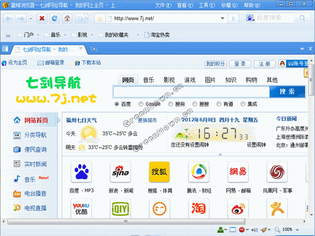
Task: Click the refresh page icon
Action: [x=54, y=18]
